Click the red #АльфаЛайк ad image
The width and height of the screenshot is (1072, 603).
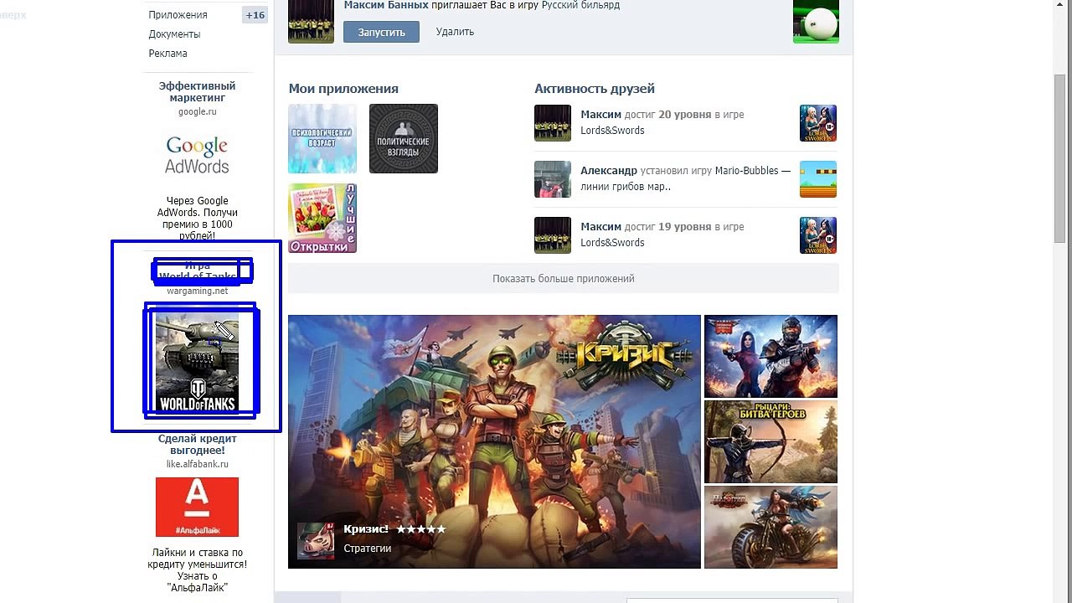(197, 507)
